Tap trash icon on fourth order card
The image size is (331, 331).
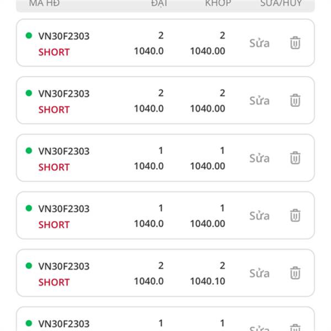tap(295, 216)
